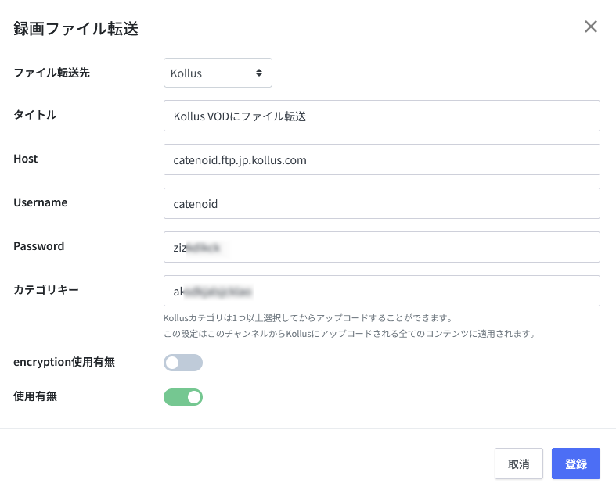Focus the Host input field

pos(381,159)
